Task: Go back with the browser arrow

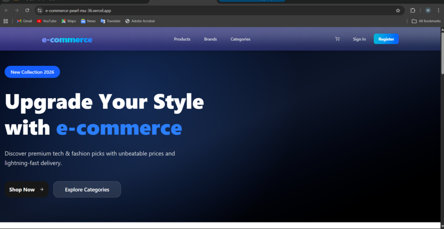Action: [x=6, y=10]
